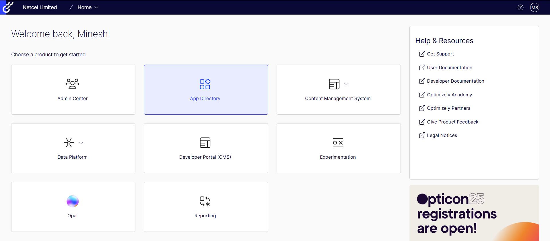The width and height of the screenshot is (550, 241).
Task: Click external link icon beside Developer Documentation
Action: pos(422,81)
